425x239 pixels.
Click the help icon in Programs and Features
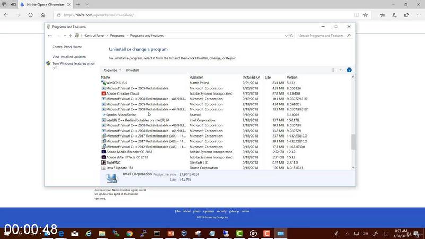click(349, 70)
